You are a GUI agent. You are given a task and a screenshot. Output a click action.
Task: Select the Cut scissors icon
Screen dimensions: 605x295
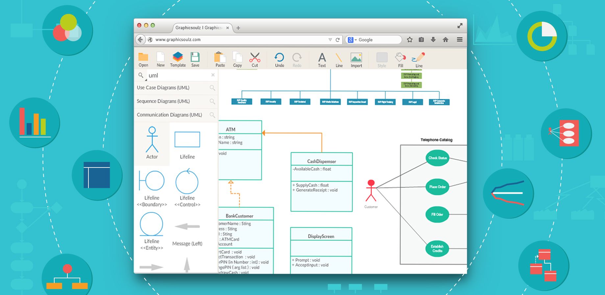[255, 57]
